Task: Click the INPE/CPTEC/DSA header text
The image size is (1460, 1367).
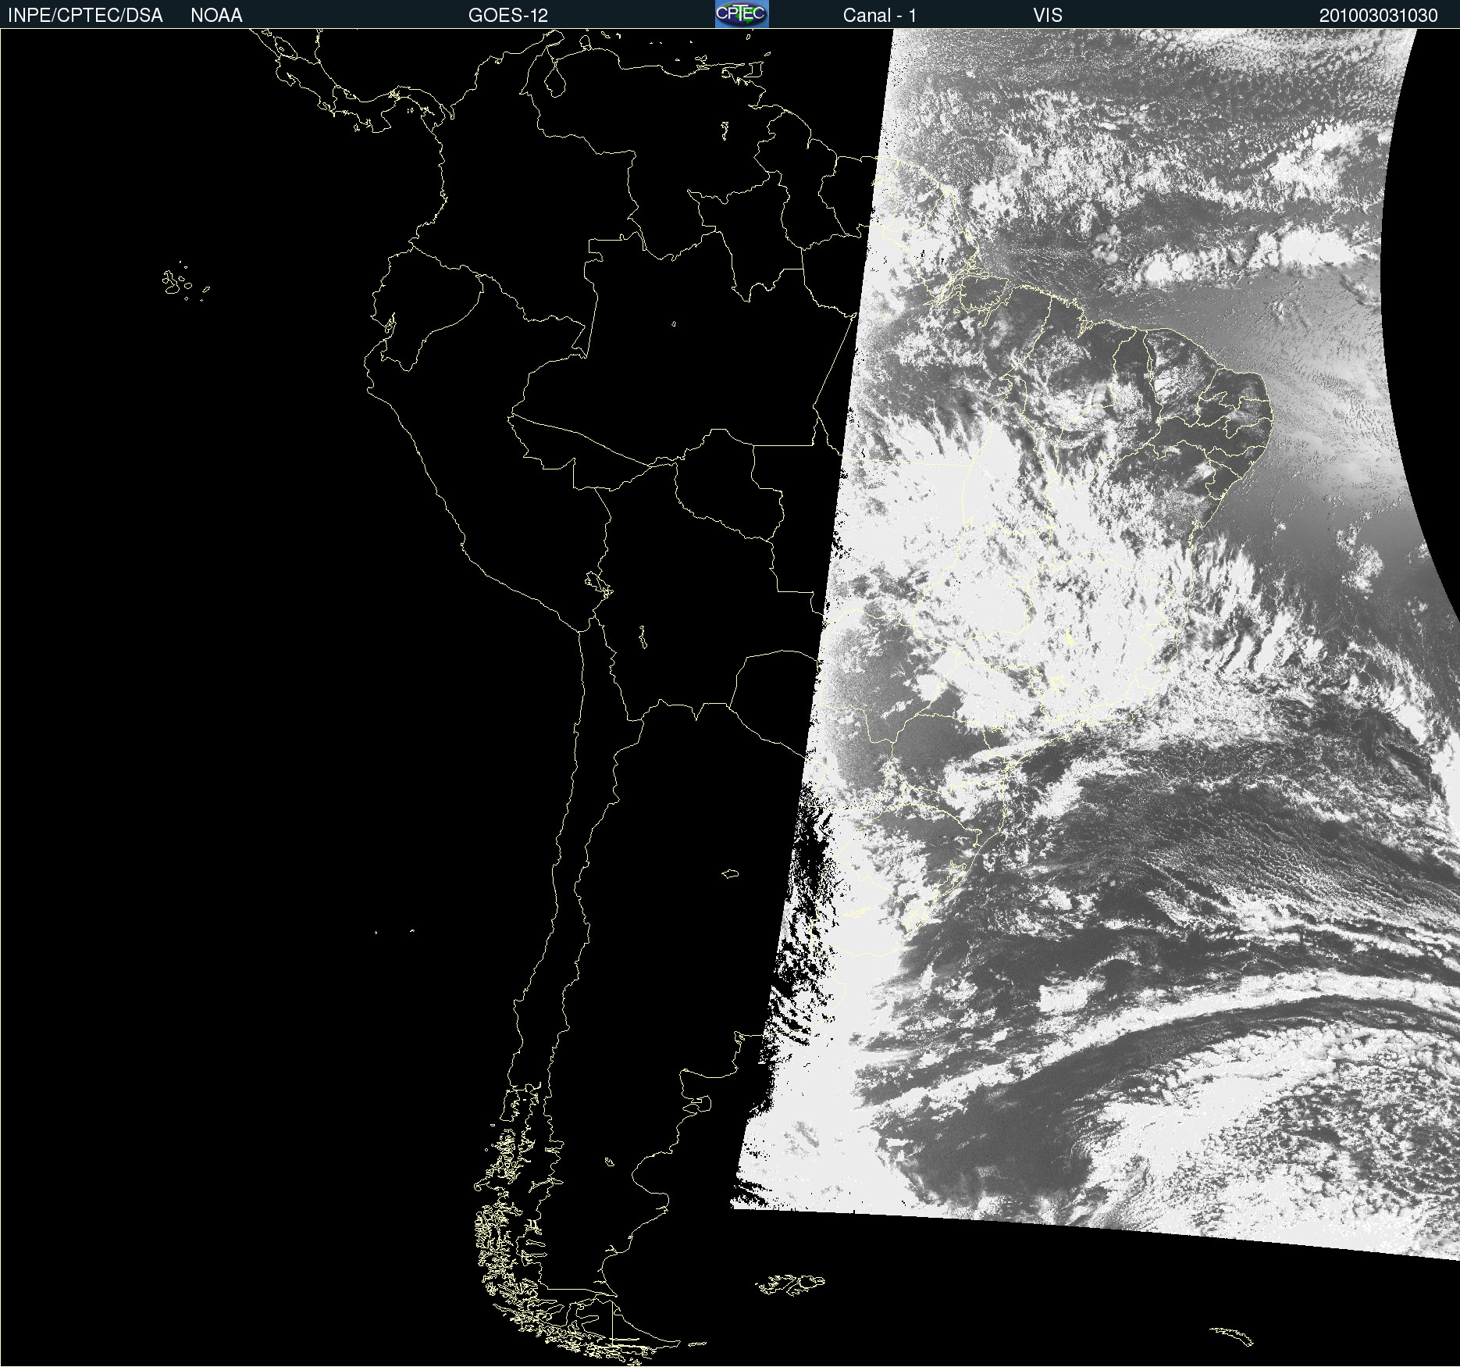Action: 85,16
